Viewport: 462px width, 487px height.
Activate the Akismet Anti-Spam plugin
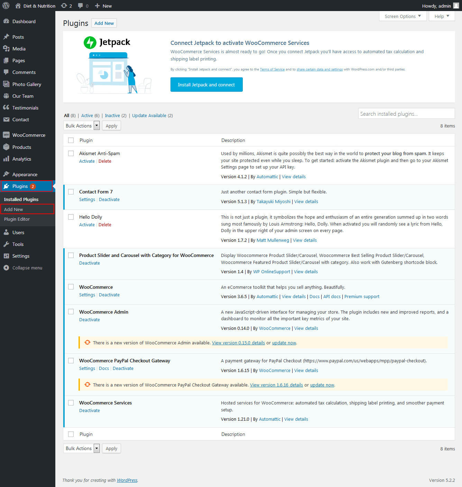click(x=87, y=161)
